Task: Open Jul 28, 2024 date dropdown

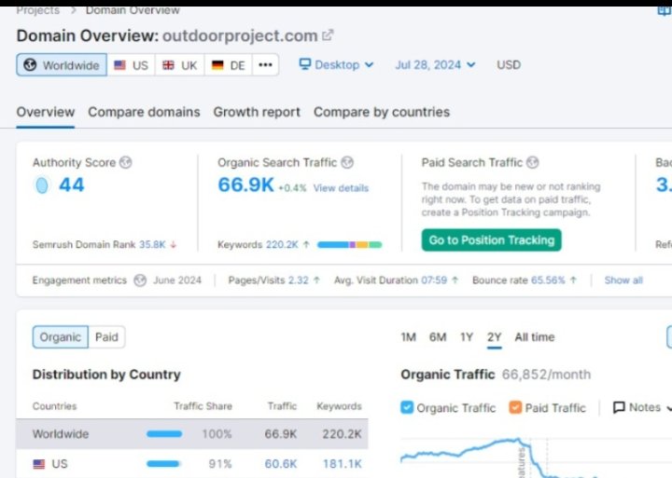Action: [435, 64]
